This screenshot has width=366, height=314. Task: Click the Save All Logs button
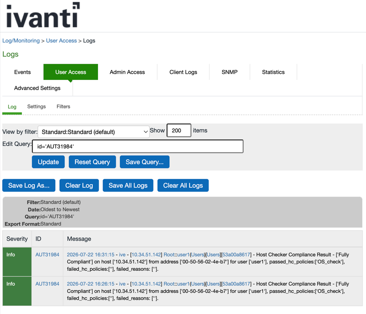(128, 185)
